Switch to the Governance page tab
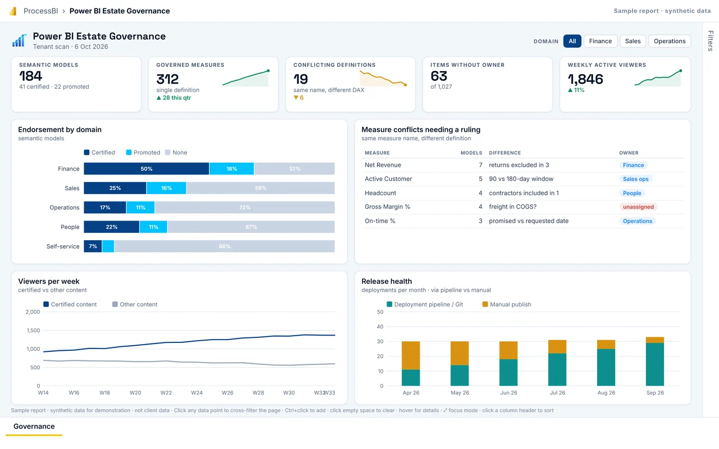719x449 pixels. [x=34, y=427]
